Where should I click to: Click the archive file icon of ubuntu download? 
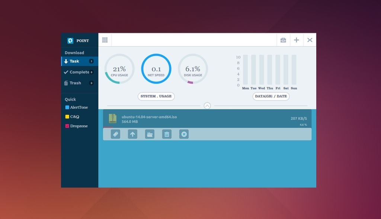pyautogui.click(x=112, y=119)
